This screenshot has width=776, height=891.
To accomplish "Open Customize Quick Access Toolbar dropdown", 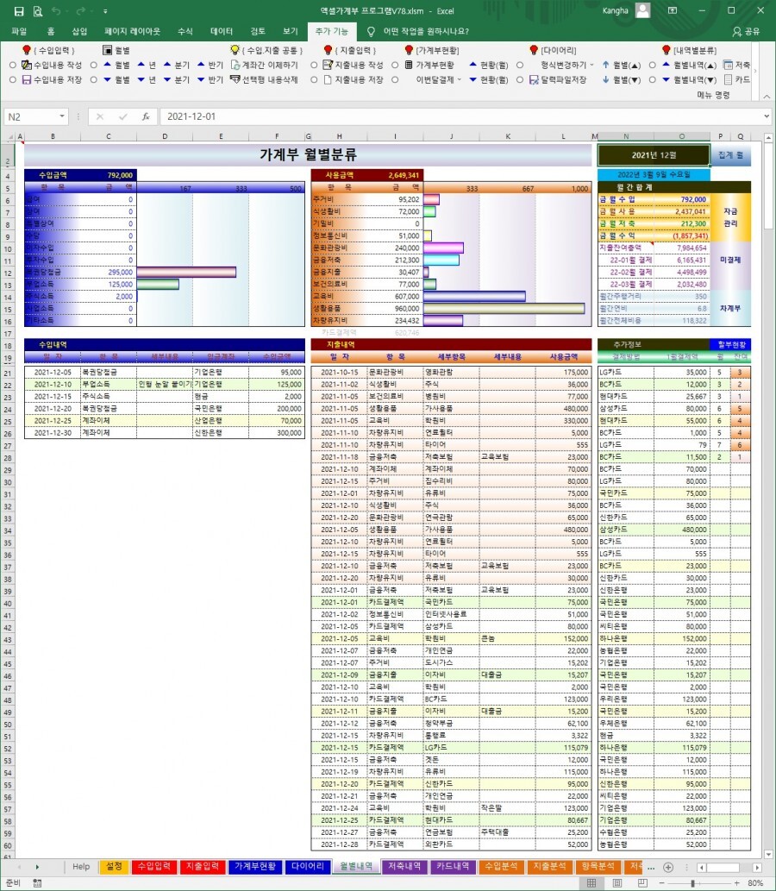I will pyautogui.click(x=106, y=11).
